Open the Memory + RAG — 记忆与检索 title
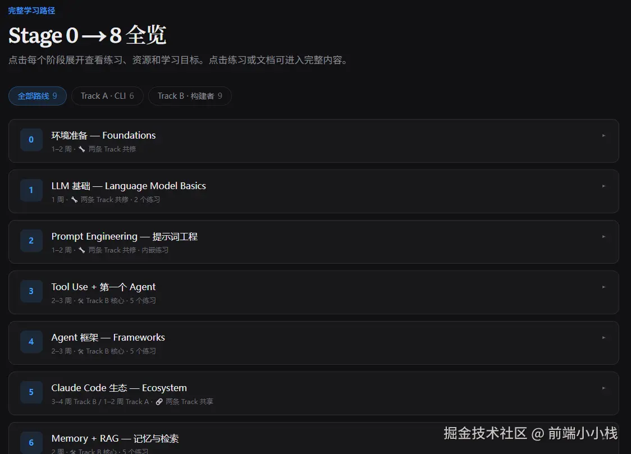631x454 pixels. (x=115, y=438)
